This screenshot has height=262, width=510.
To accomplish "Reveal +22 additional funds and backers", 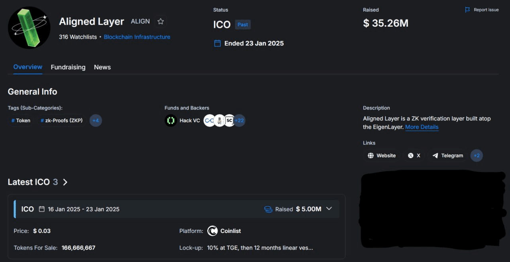I will click(239, 120).
